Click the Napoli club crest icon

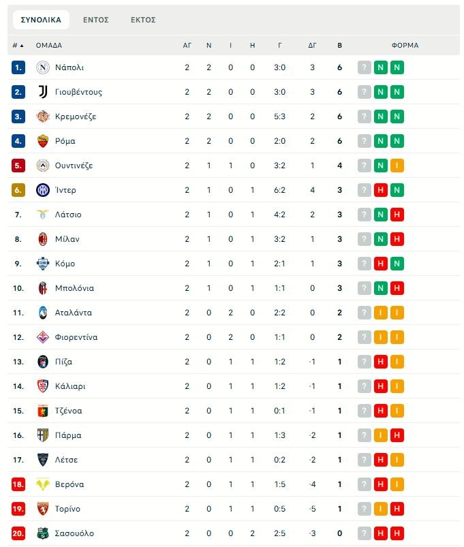tap(43, 67)
